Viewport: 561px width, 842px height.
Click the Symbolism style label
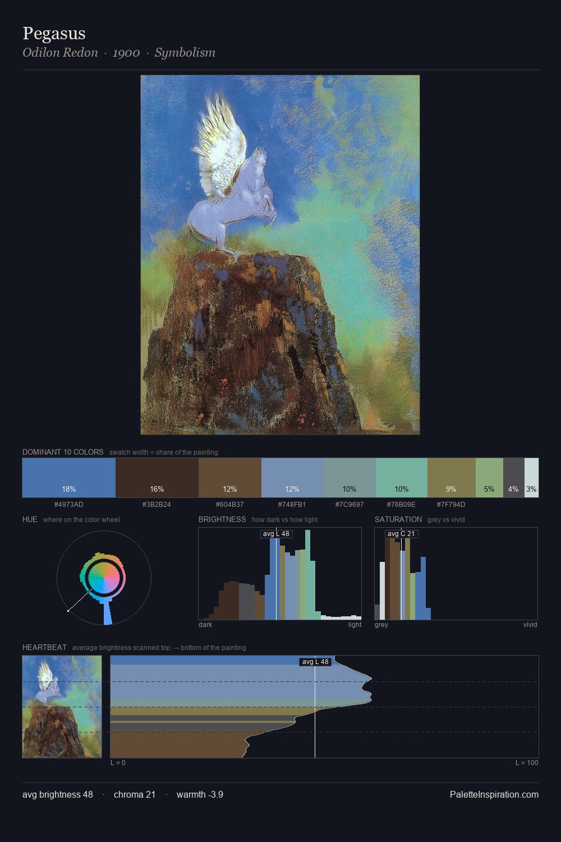point(185,53)
